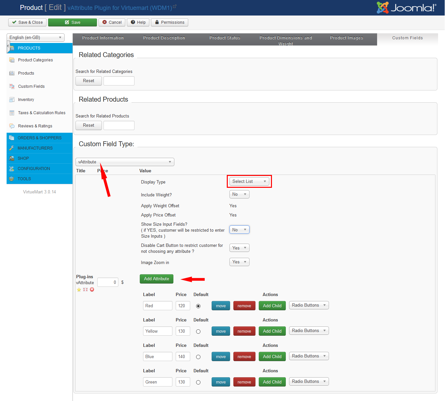Click the Inventory chart icon in sidebar
This screenshot has height=401, width=445.
12,100
